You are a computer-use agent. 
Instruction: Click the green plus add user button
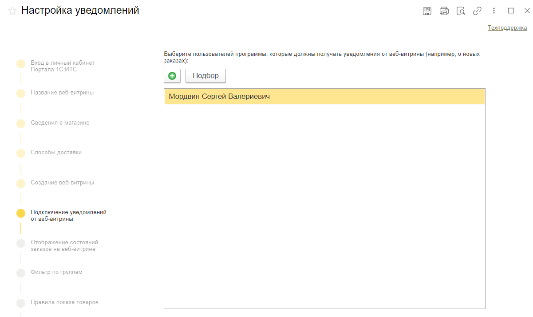coord(172,76)
